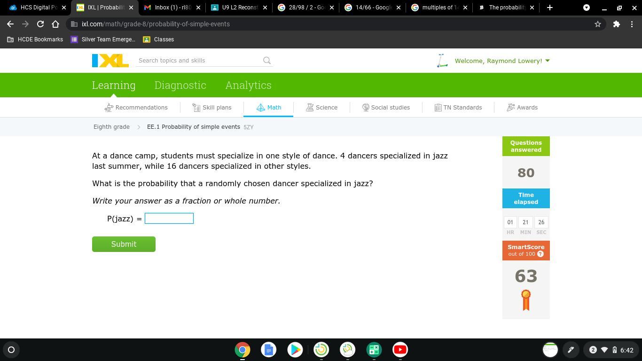Screen dimensions: 642x361
Task: Click the orange SmartScore ribbon medal
Action: click(x=526, y=300)
